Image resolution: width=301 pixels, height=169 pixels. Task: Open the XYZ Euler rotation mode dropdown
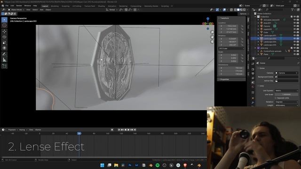(x=231, y=48)
